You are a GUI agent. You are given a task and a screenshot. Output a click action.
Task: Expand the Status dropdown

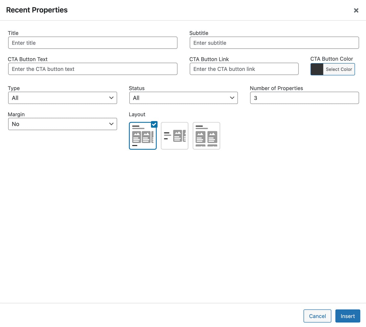tap(183, 98)
